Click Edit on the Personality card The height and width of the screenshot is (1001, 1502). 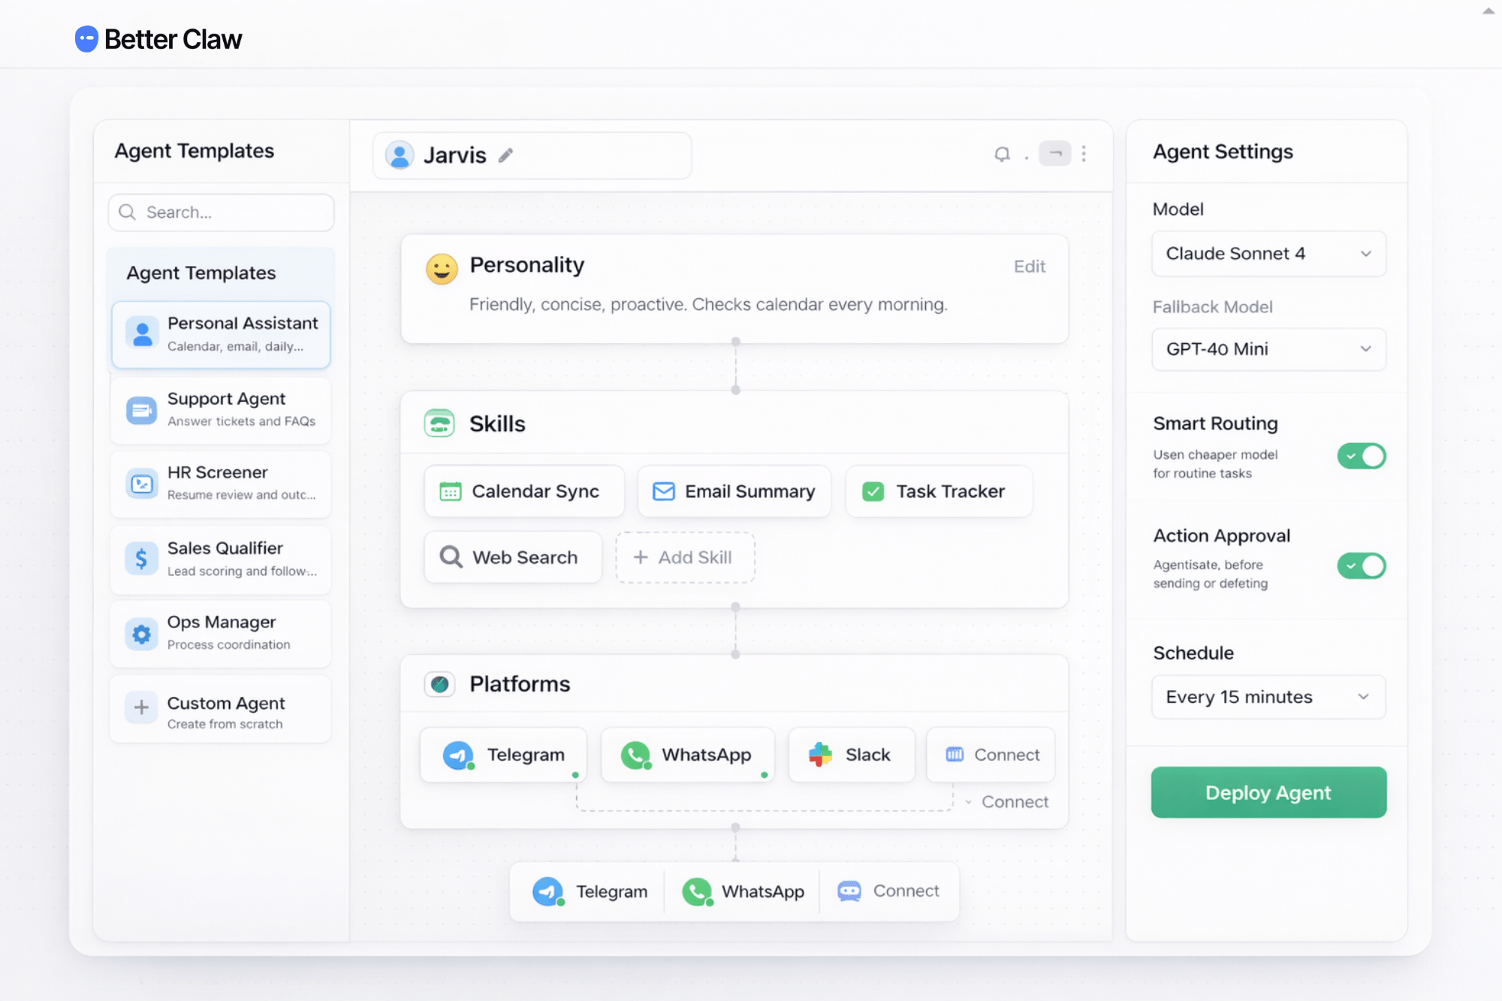[x=1028, y=266]
